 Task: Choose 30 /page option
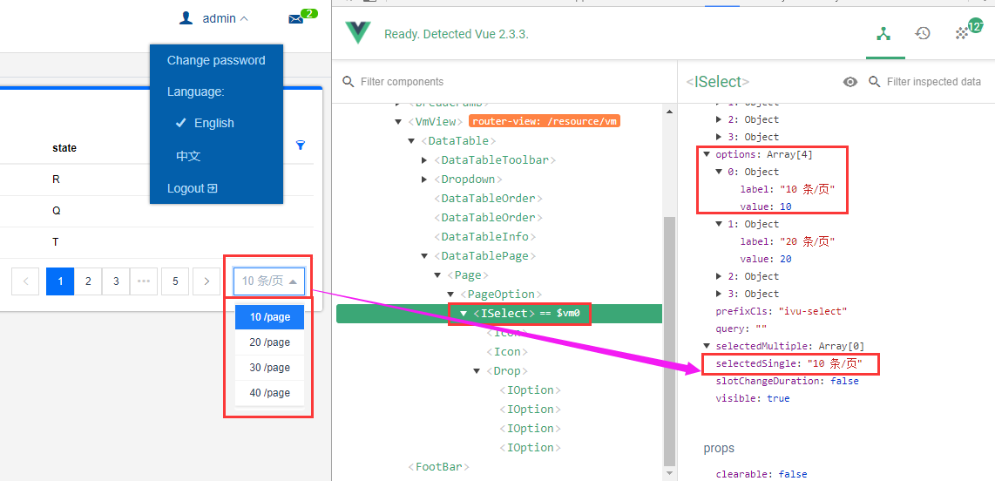270,368
